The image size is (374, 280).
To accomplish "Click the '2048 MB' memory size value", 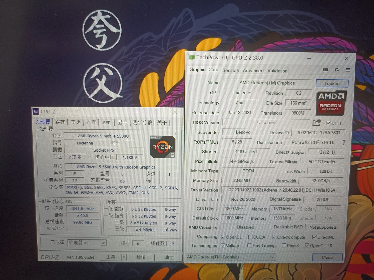I will click(x=242, y=180).
